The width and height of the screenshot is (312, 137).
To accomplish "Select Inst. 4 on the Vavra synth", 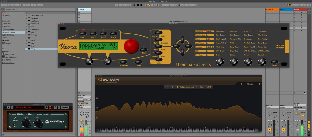I will (x=113, y=34).
